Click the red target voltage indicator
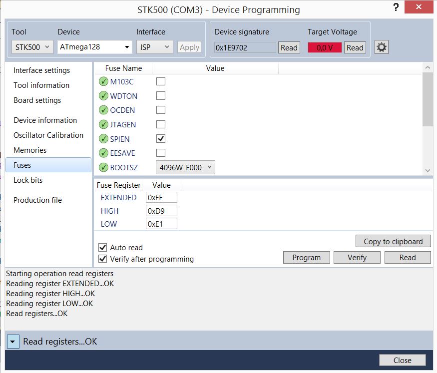437x373 pixels. [325, 47]
